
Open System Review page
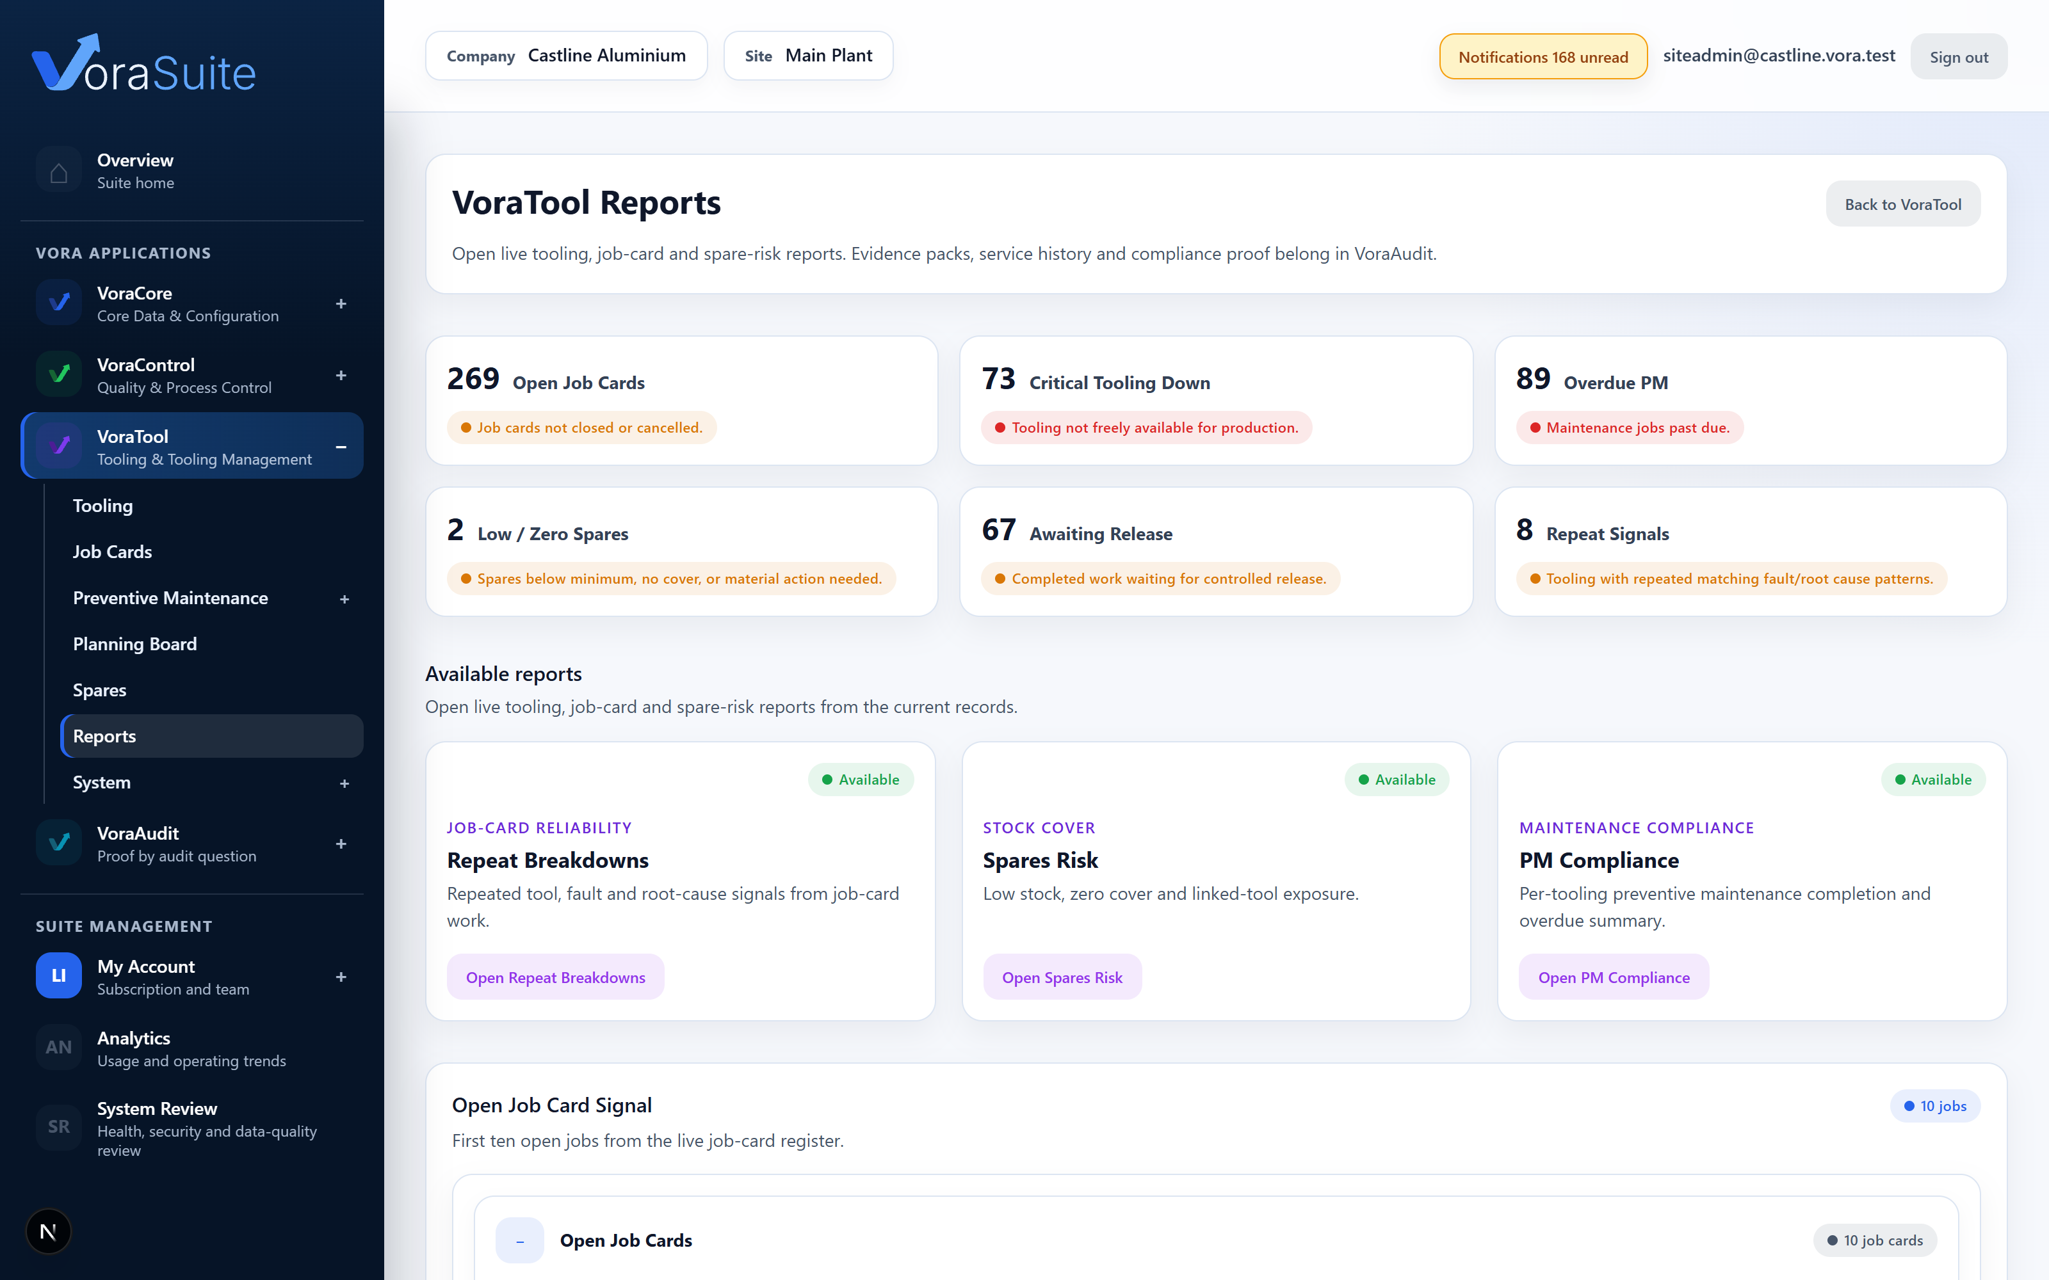tap(191, 1128)
